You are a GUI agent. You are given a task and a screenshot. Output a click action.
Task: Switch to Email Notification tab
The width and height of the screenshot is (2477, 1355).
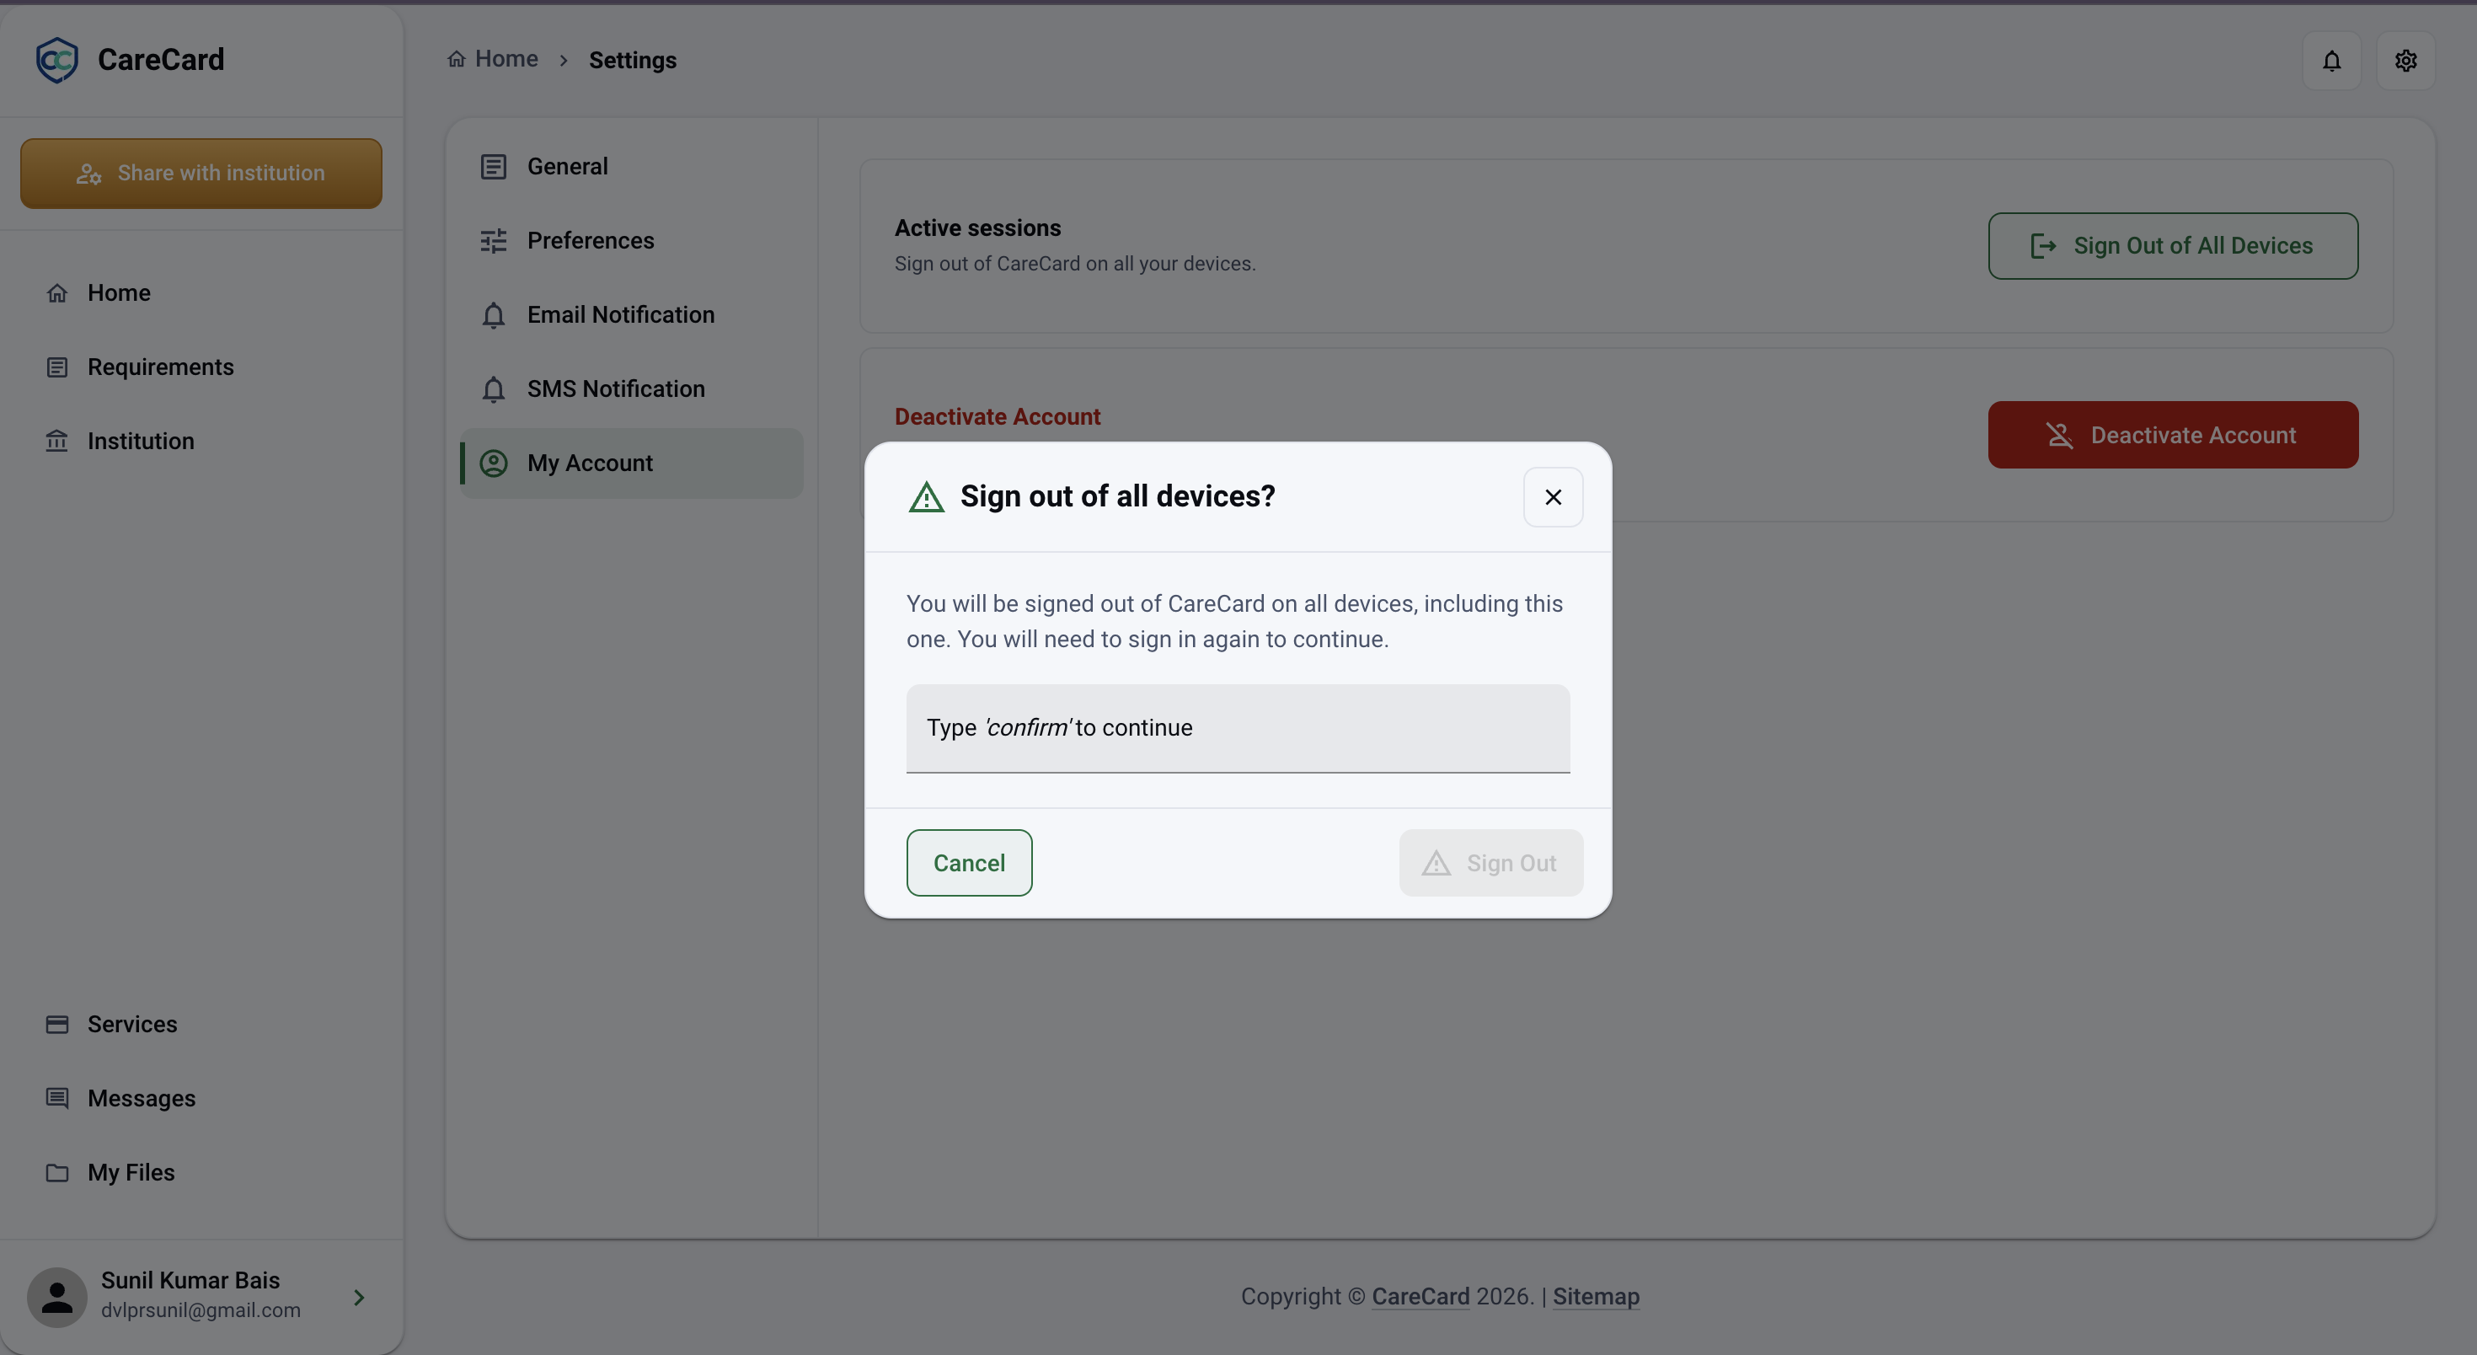[632, 314]
